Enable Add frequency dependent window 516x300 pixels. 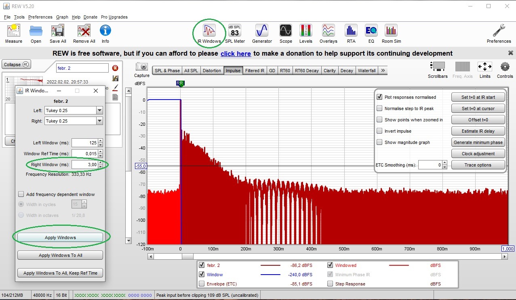pyautogui.click(x=21, y=194)
